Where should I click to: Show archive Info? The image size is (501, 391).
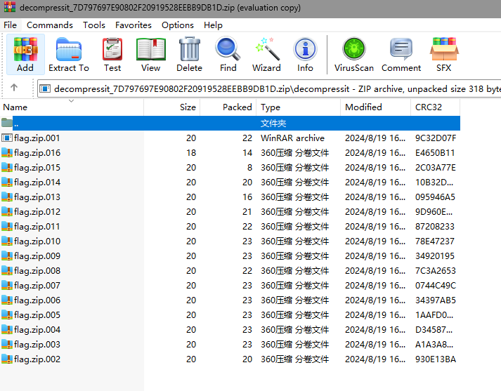click(305, 55)
